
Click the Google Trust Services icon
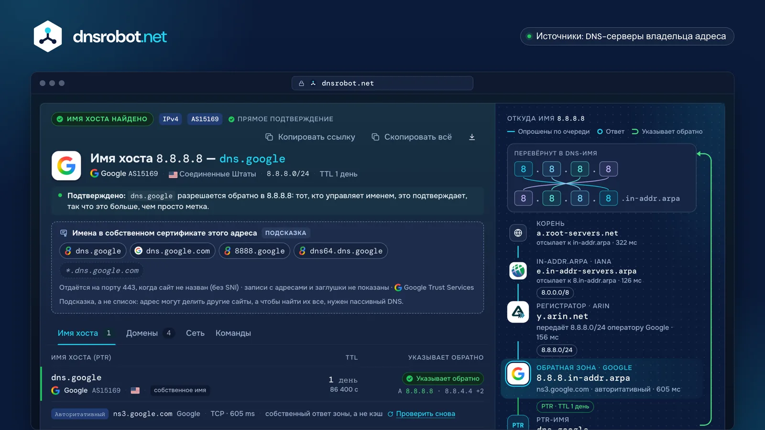tap(398, 288)
